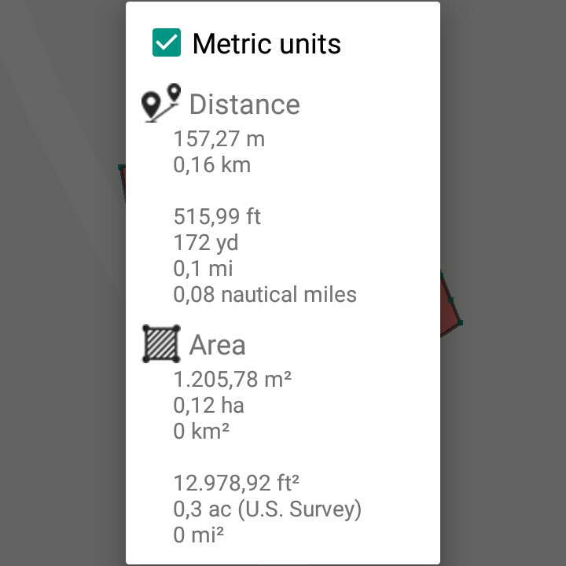Tap the 515,99 ft distance value
The width and height of the screenshot is (566, 566).
217,217
